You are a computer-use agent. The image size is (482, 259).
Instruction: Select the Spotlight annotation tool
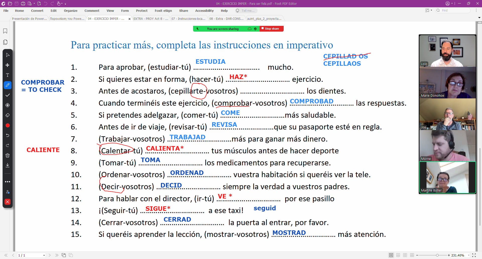pyautogui.click(x=8, y=105)
